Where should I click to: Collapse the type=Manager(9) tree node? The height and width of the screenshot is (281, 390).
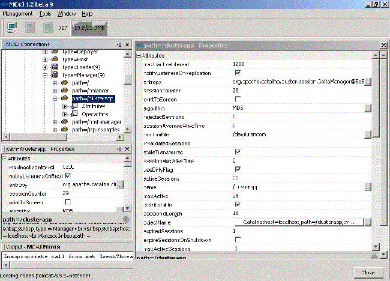45,76
